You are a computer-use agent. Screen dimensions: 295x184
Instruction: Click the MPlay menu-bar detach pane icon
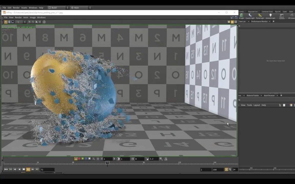[x=236, y=17]
